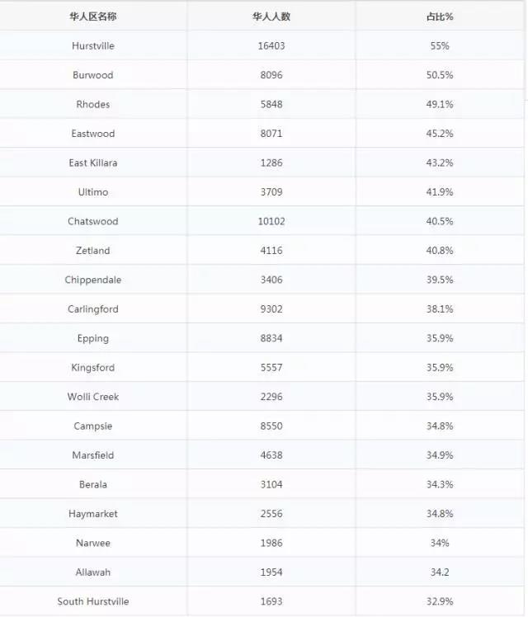Click the Rhodes population value 5848
Screen dimensions: 528x617
coord(271,104)
